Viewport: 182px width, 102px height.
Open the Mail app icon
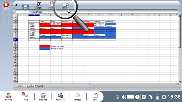tap(25, 96)
